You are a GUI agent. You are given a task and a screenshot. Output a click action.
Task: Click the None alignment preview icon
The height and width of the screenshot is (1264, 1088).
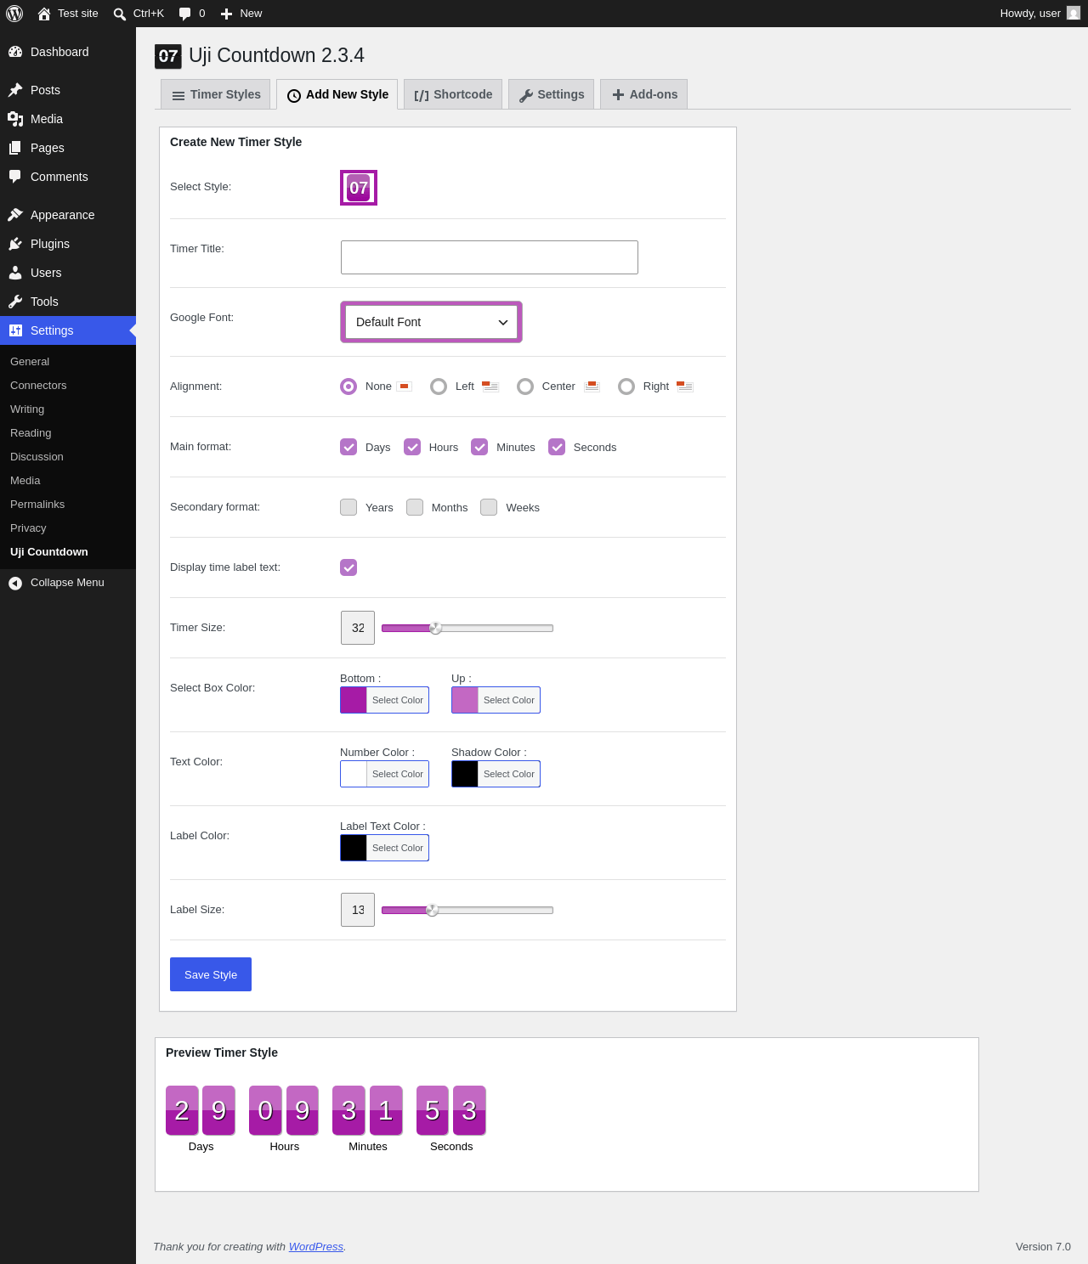(x=405, y=387)
